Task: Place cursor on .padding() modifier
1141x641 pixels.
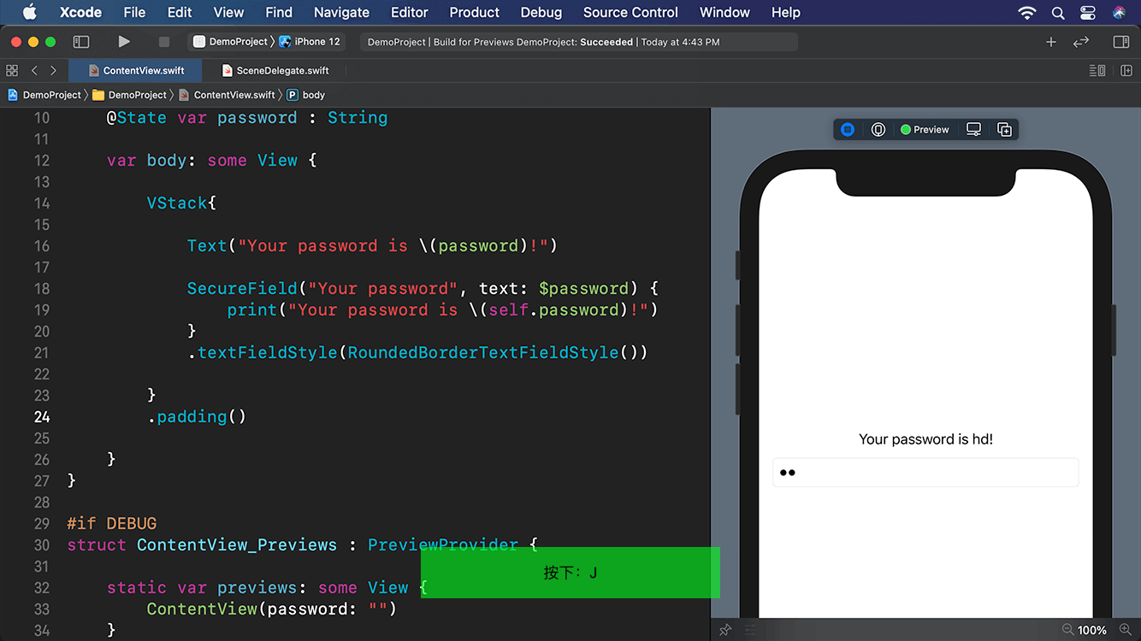Action: coord(197,417)
